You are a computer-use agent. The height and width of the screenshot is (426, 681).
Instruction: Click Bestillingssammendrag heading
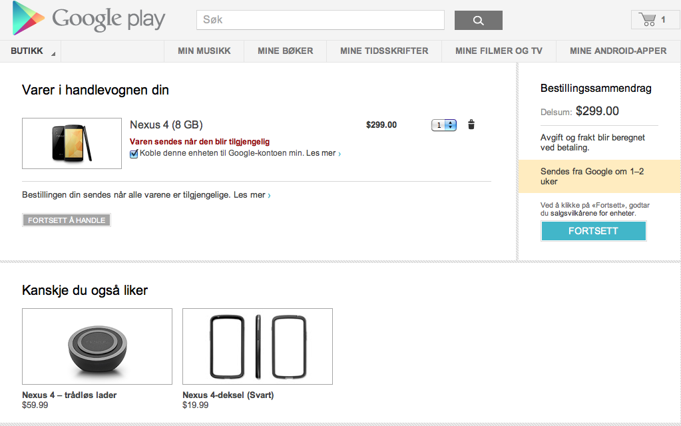click(596, 89)
